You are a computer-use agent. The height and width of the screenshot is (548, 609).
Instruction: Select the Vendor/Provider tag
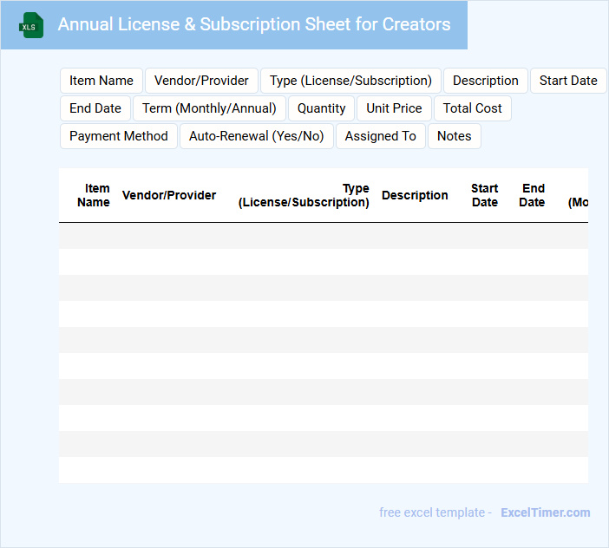click(x=201, y=81)
